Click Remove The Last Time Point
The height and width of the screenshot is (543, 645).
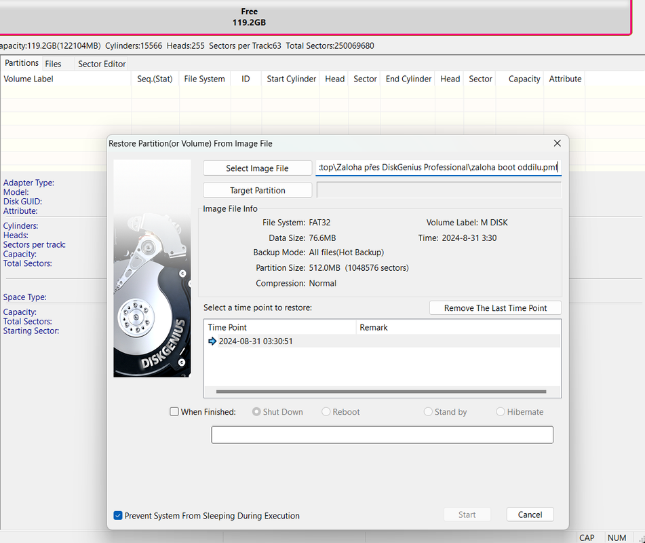coord(495,308)
